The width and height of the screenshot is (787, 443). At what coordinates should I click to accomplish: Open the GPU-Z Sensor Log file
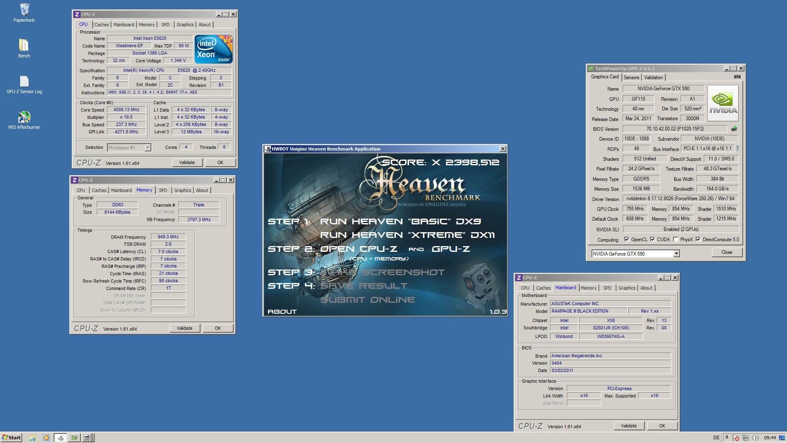click(x=24, y=84)
